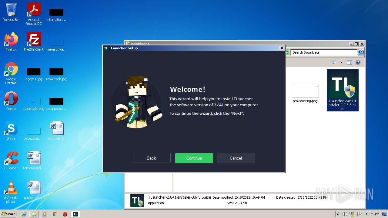The width and height of the screenshot is (388, 218).
Task: Activate TLauncher taskbar button
Action: [x=75, y=214]
